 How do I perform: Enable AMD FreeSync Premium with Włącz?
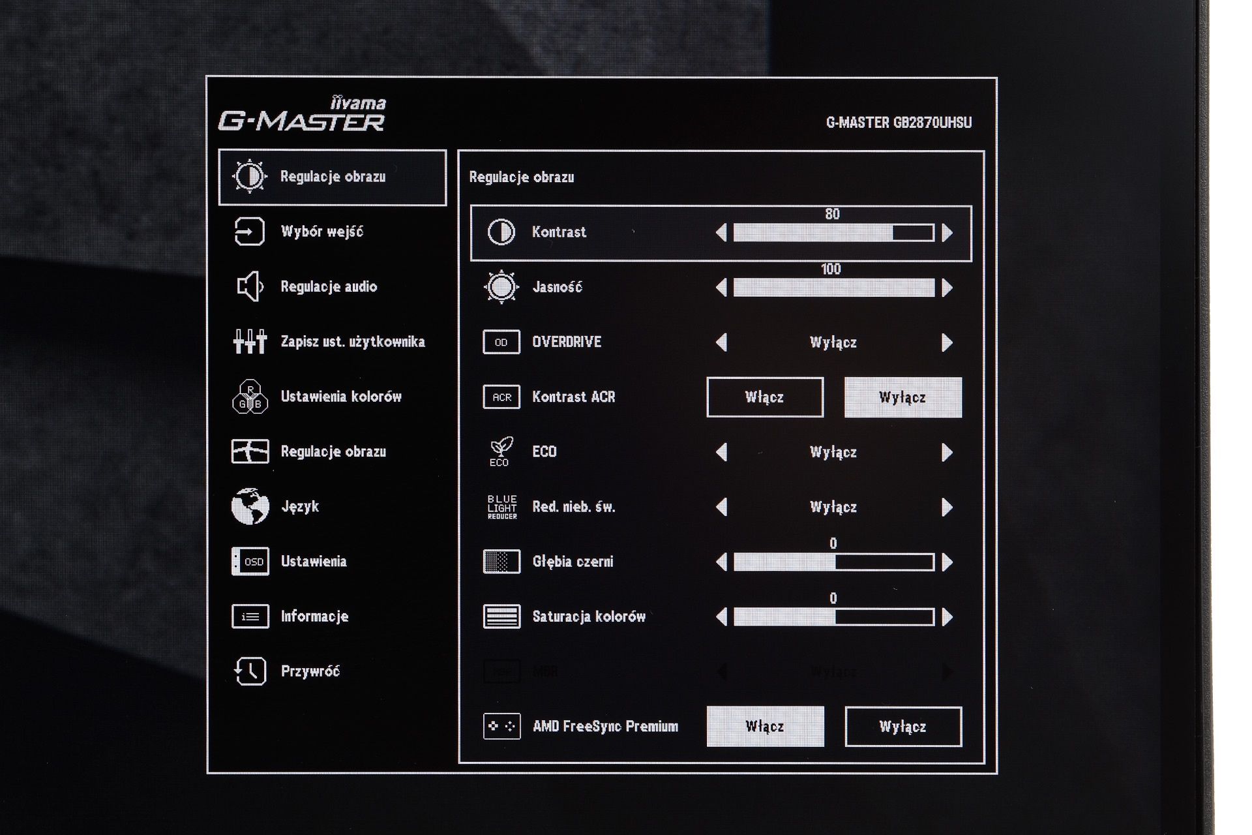coord(765,726)
